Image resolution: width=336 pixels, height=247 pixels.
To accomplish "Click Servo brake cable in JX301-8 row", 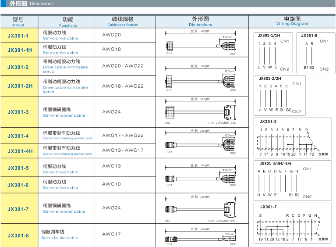I will (x=60, y=238).
